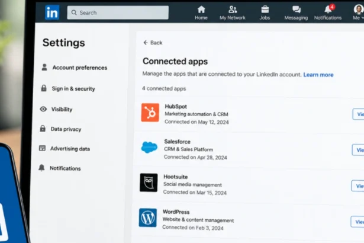Viewport: 364px width, 243px height.
Task: Select Account preferences in Settings sidebar
Action: point(75,68)
